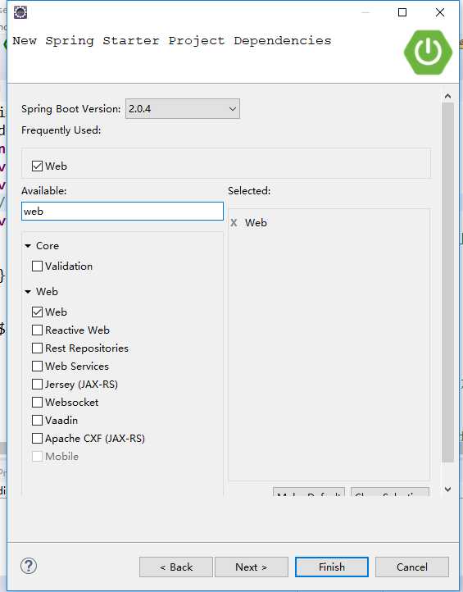Click the partially visible Make Default button
This screenshot has width=463, height=592.
point(309,492)
